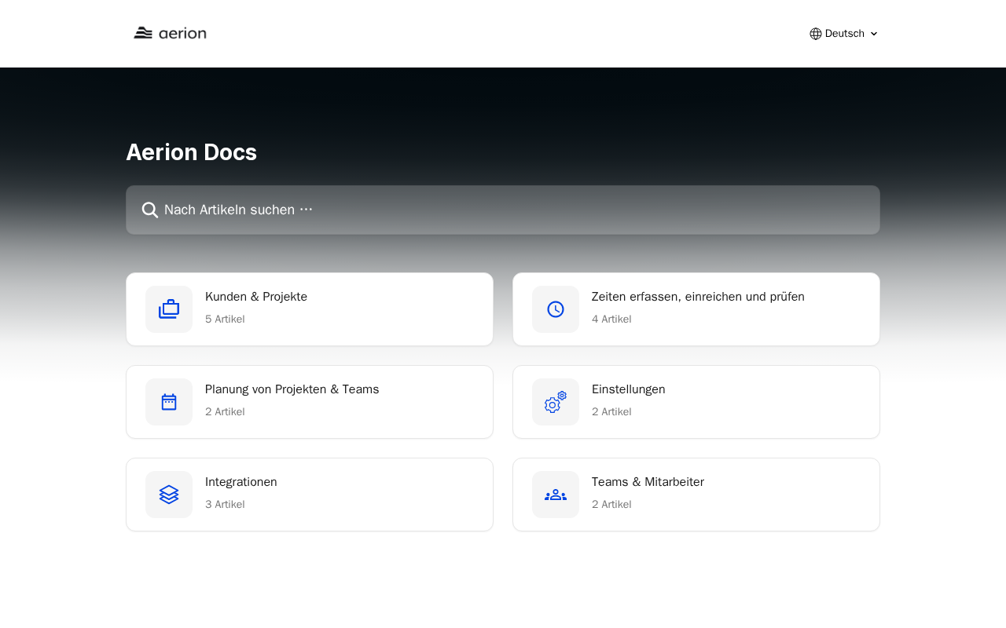Screen dimensions: 1006x628
Task: Click the people icon for Teams & Mitarbeiter
Action: click(x=556, y=495)
